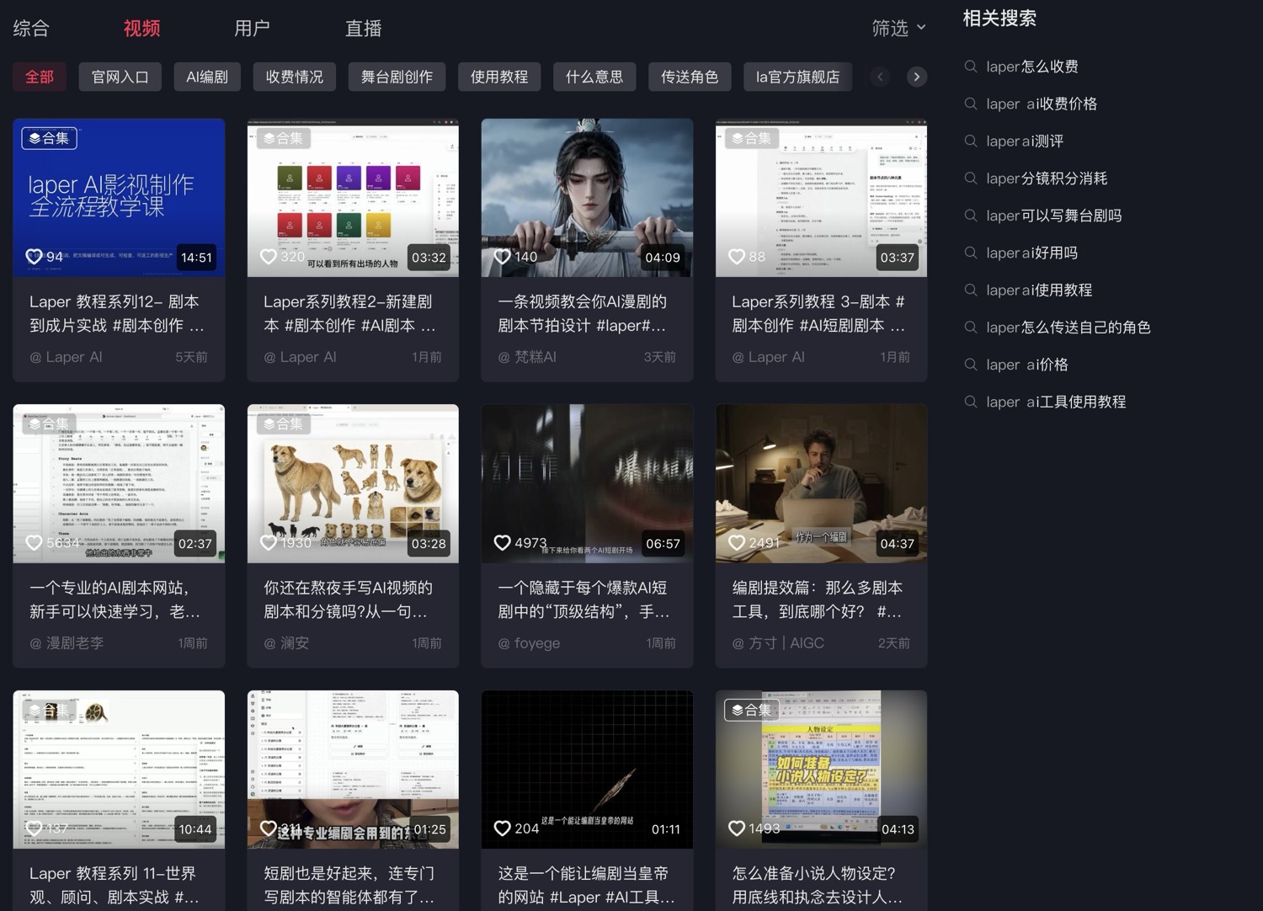
Task: Tap the heart showing 320 likes
Action: pos(269,257)
